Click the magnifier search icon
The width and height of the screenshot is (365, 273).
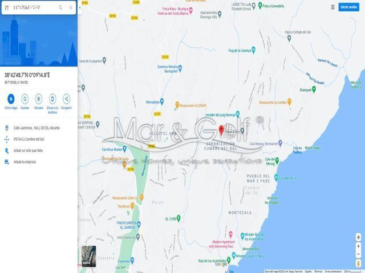pyautogui.click(x=60, y=7)
